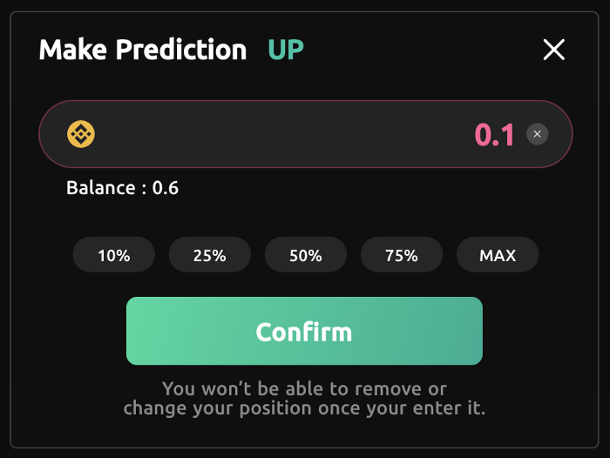Screen dimensions: 610x458
Task: Use the MAX balance button
Action: [498, 255]
